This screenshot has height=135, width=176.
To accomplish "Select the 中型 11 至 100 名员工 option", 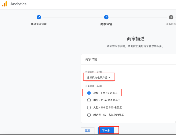I will point(89,100).
